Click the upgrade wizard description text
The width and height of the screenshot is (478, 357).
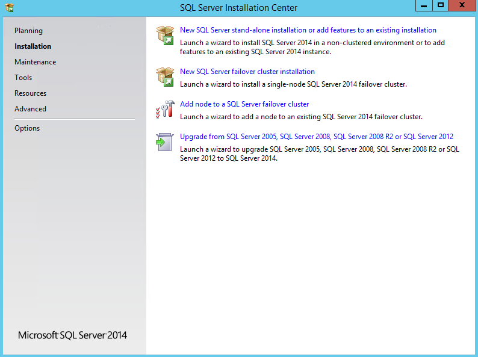click(x=320, y=154)
